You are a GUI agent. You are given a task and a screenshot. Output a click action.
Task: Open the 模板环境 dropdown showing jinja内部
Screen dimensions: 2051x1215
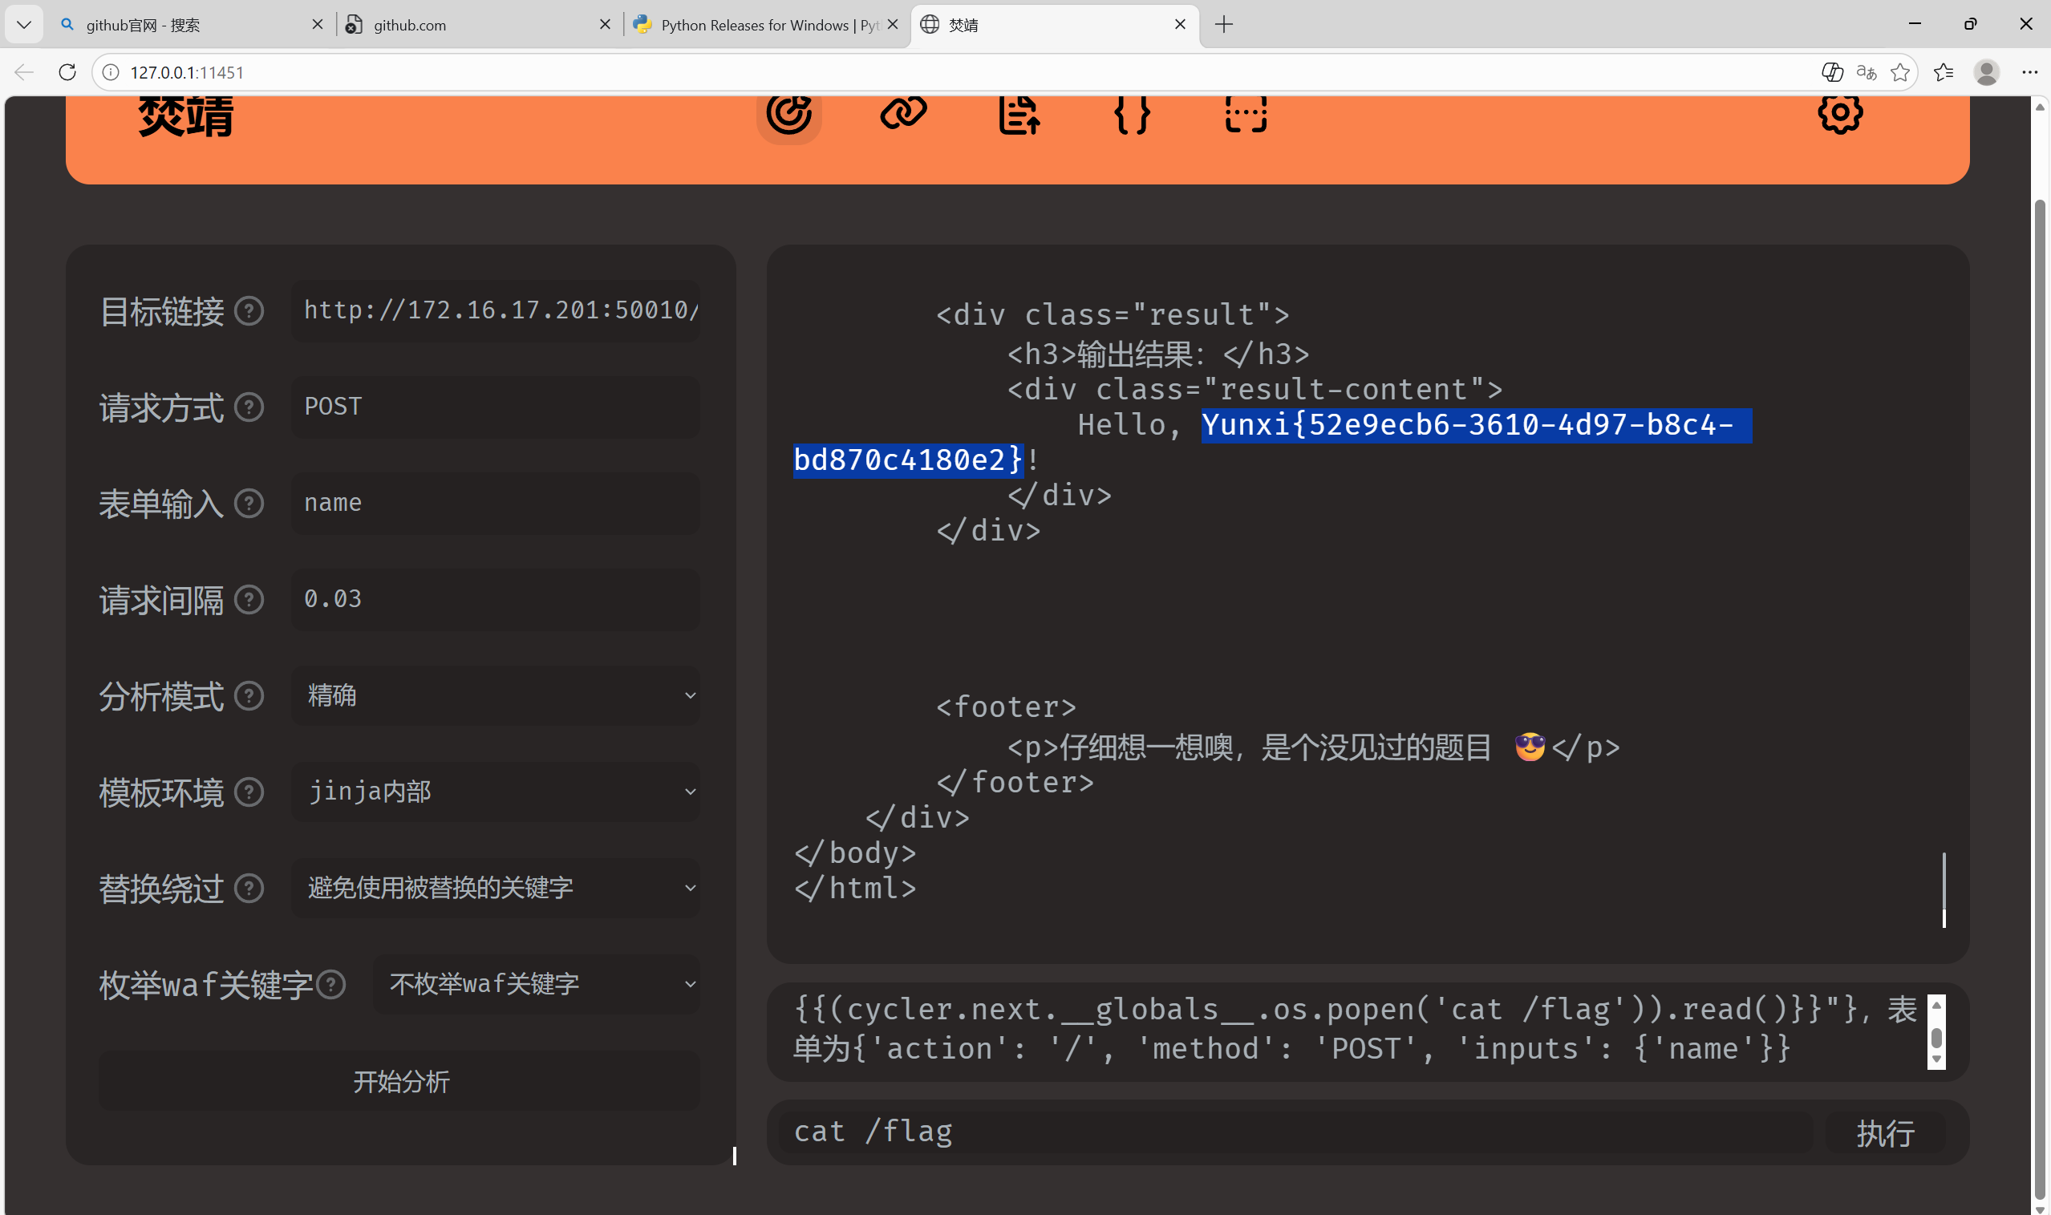(496, 792)
